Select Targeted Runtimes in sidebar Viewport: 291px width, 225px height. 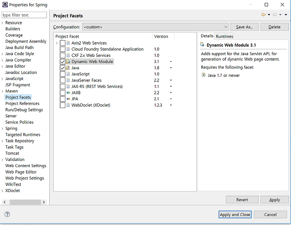(23, 135)
